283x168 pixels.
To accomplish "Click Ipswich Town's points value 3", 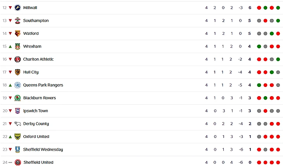I will coord(250,111).
